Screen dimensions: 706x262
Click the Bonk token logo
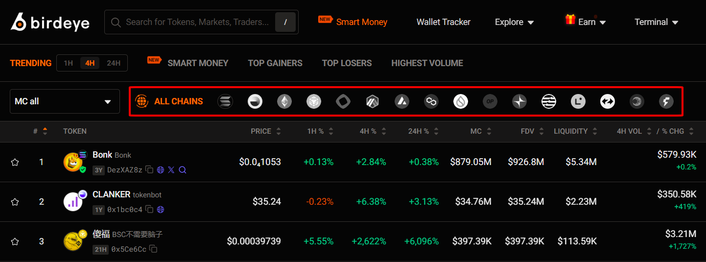73,162
